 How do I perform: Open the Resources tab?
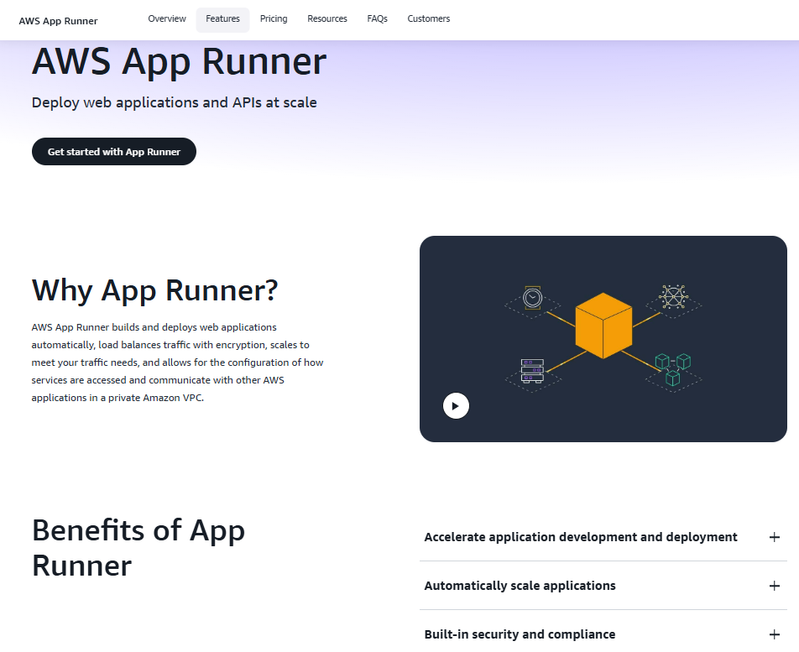point(327,18)
